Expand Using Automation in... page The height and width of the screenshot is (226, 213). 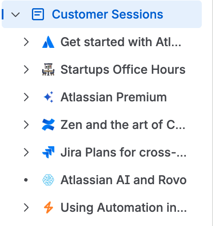pyautogui.click(x=26, y=207)
